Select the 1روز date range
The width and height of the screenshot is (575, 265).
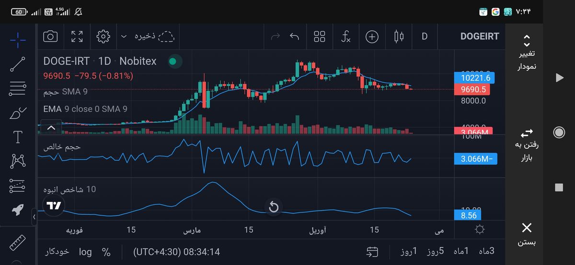point(409,251)
